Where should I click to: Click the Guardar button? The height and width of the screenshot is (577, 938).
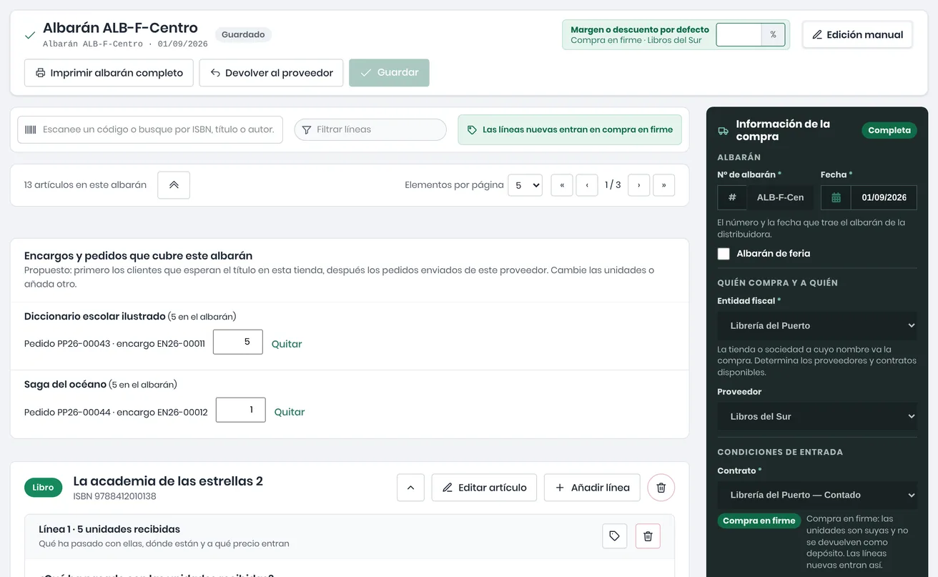[x=389, y=73]
